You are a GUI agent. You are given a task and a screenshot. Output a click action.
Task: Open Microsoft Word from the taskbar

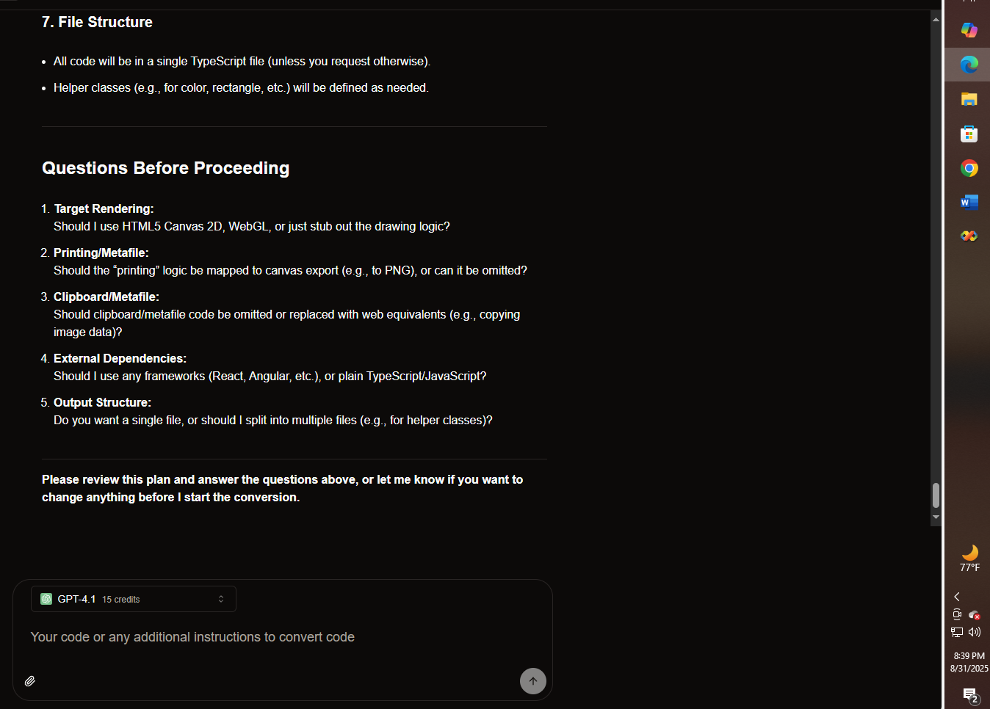coord(969,202)
